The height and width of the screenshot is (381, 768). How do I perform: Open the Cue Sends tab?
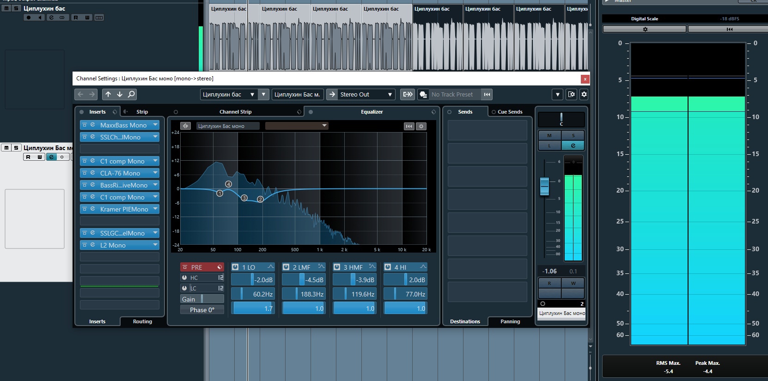(510, 112)
